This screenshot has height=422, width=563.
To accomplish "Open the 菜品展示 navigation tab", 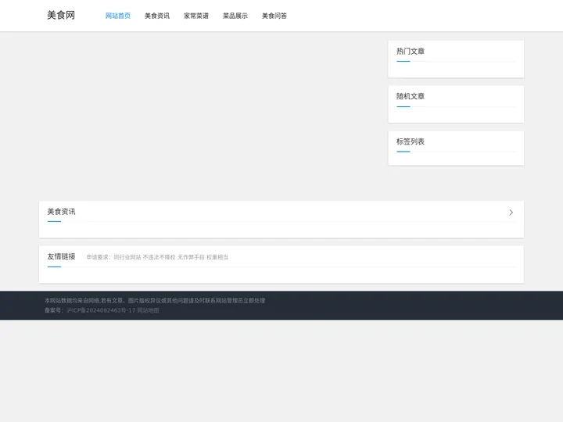I will coord(235,16).
